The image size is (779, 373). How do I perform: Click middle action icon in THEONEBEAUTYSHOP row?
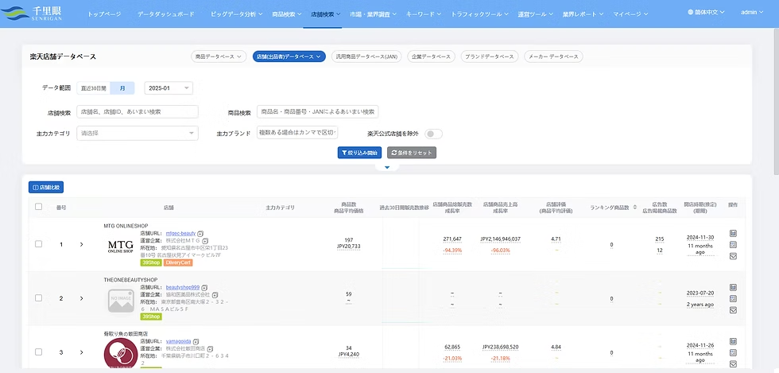coord(733,299)
